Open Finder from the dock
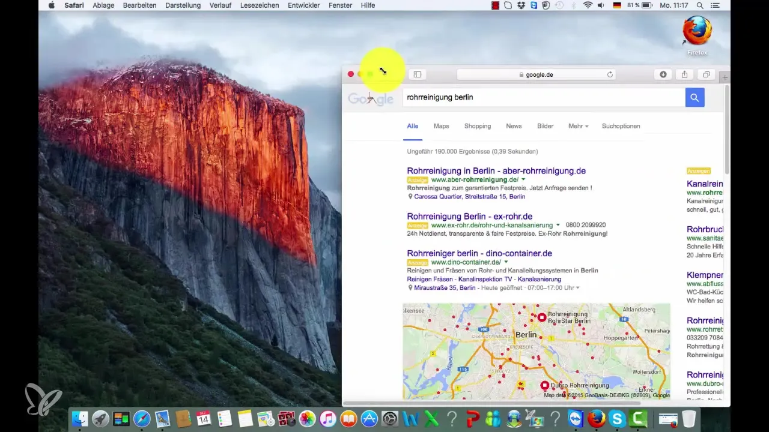 (x=80, y=418)
